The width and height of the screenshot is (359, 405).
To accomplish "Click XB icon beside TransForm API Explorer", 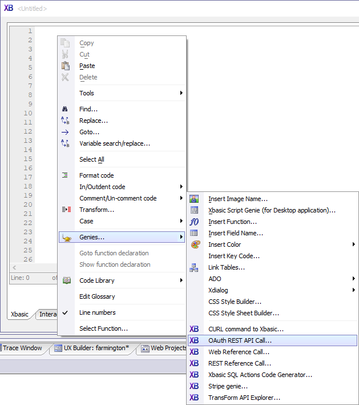I will [x=194, y=397].
